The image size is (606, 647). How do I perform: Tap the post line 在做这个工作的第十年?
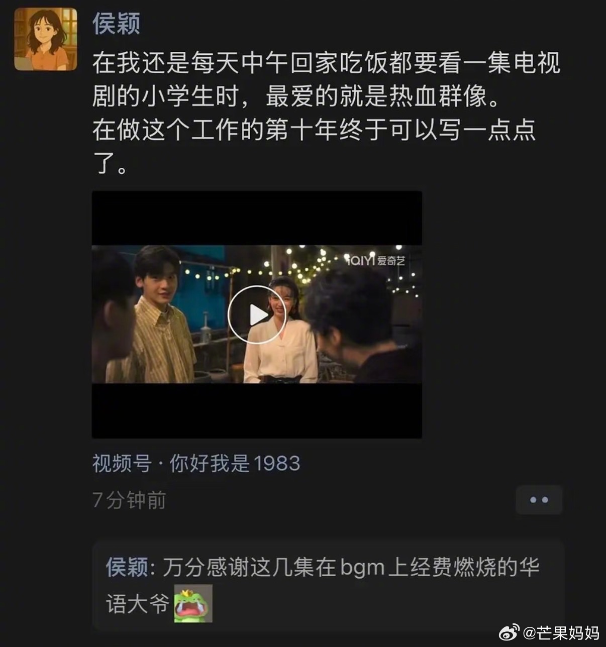click(x=314, y=130)
